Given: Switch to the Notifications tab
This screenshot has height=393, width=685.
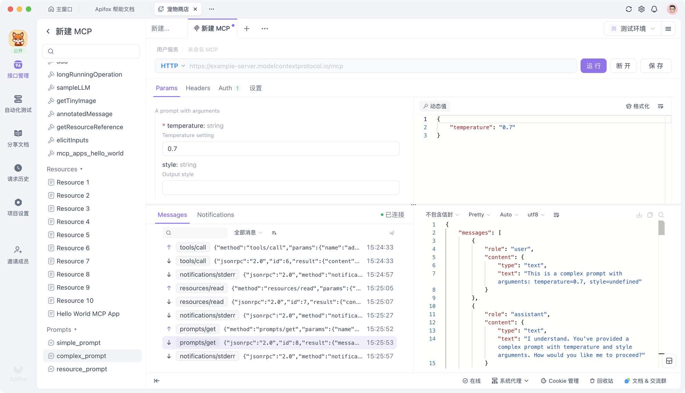Looking at the screenshot, I should tap(215, 215).
